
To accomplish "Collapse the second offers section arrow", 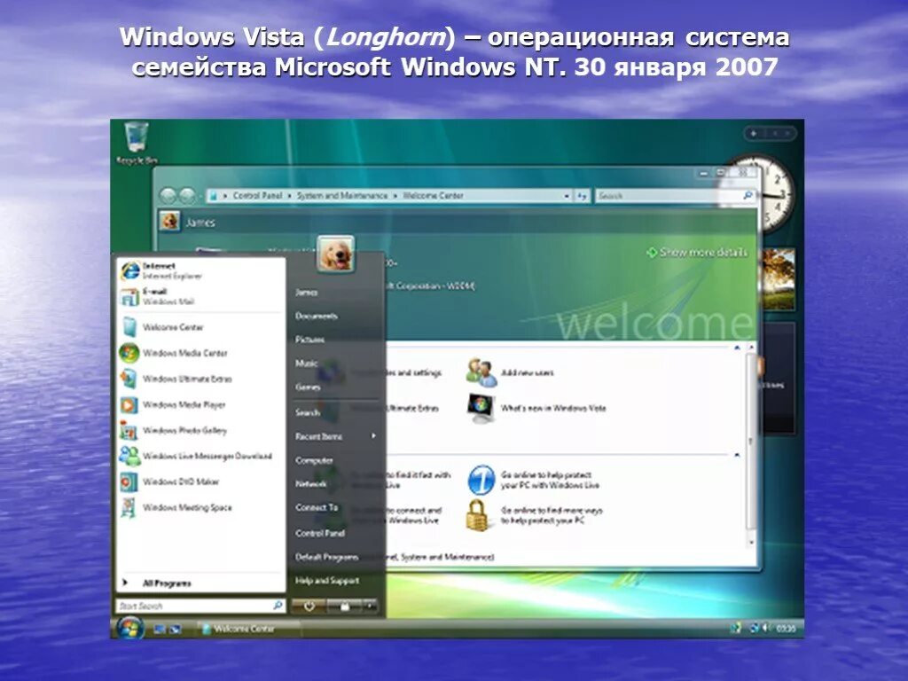I will point(737,456).
